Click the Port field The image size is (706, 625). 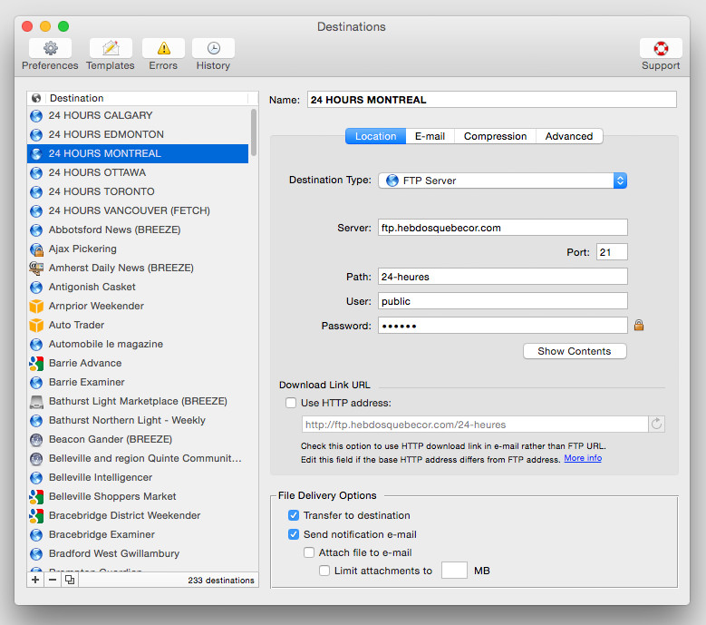(x=612, y=252)
